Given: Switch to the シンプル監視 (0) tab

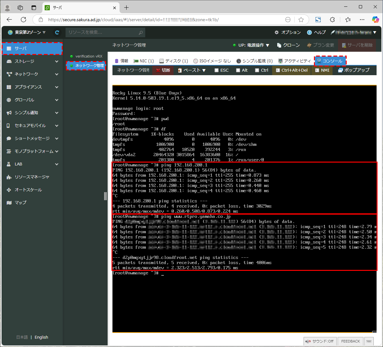Looking at the screenshot, I should coord(254,61).
